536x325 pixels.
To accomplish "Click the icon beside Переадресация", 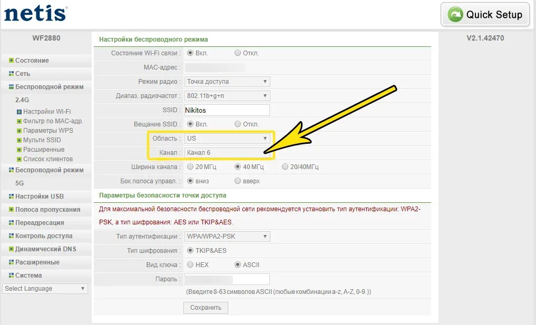I will (x=11, y=222).
